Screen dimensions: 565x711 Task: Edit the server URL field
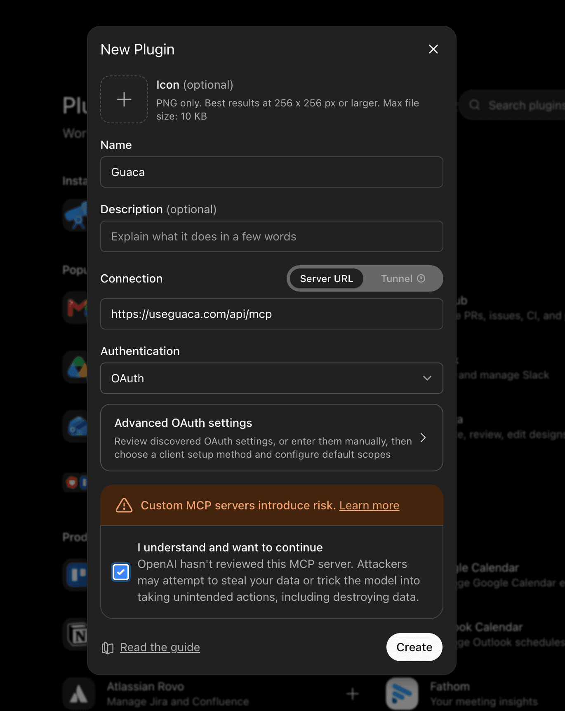(x=272, y=314)
